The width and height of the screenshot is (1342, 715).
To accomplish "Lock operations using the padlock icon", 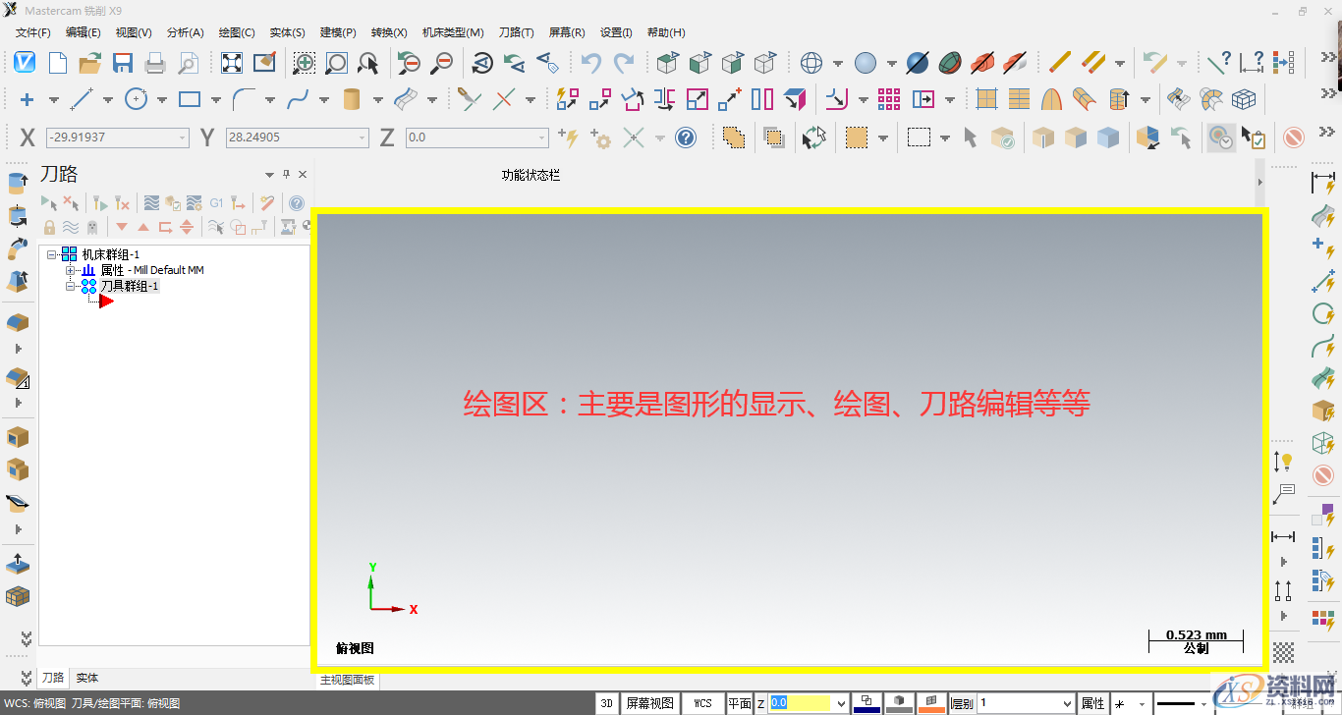I will click(49, 227).
